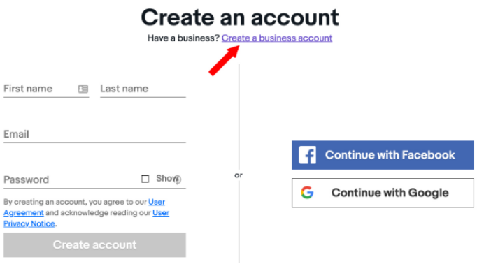Focus the Password input field
The image size is (484, 264).
(x=71, y=179)
